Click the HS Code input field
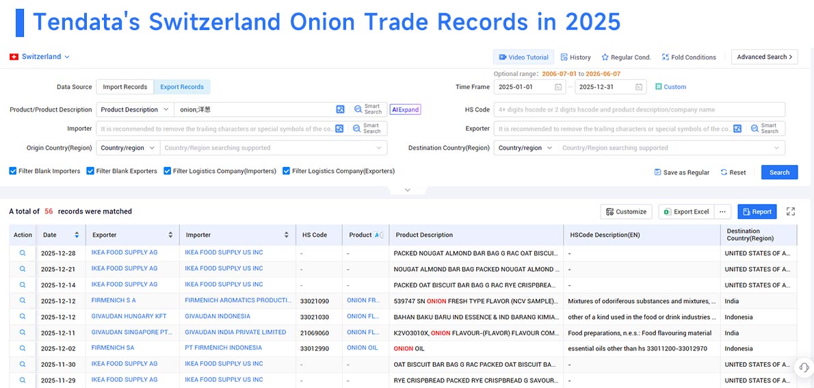The width and height of the screenshot is (814, 388). pos(640,109)
